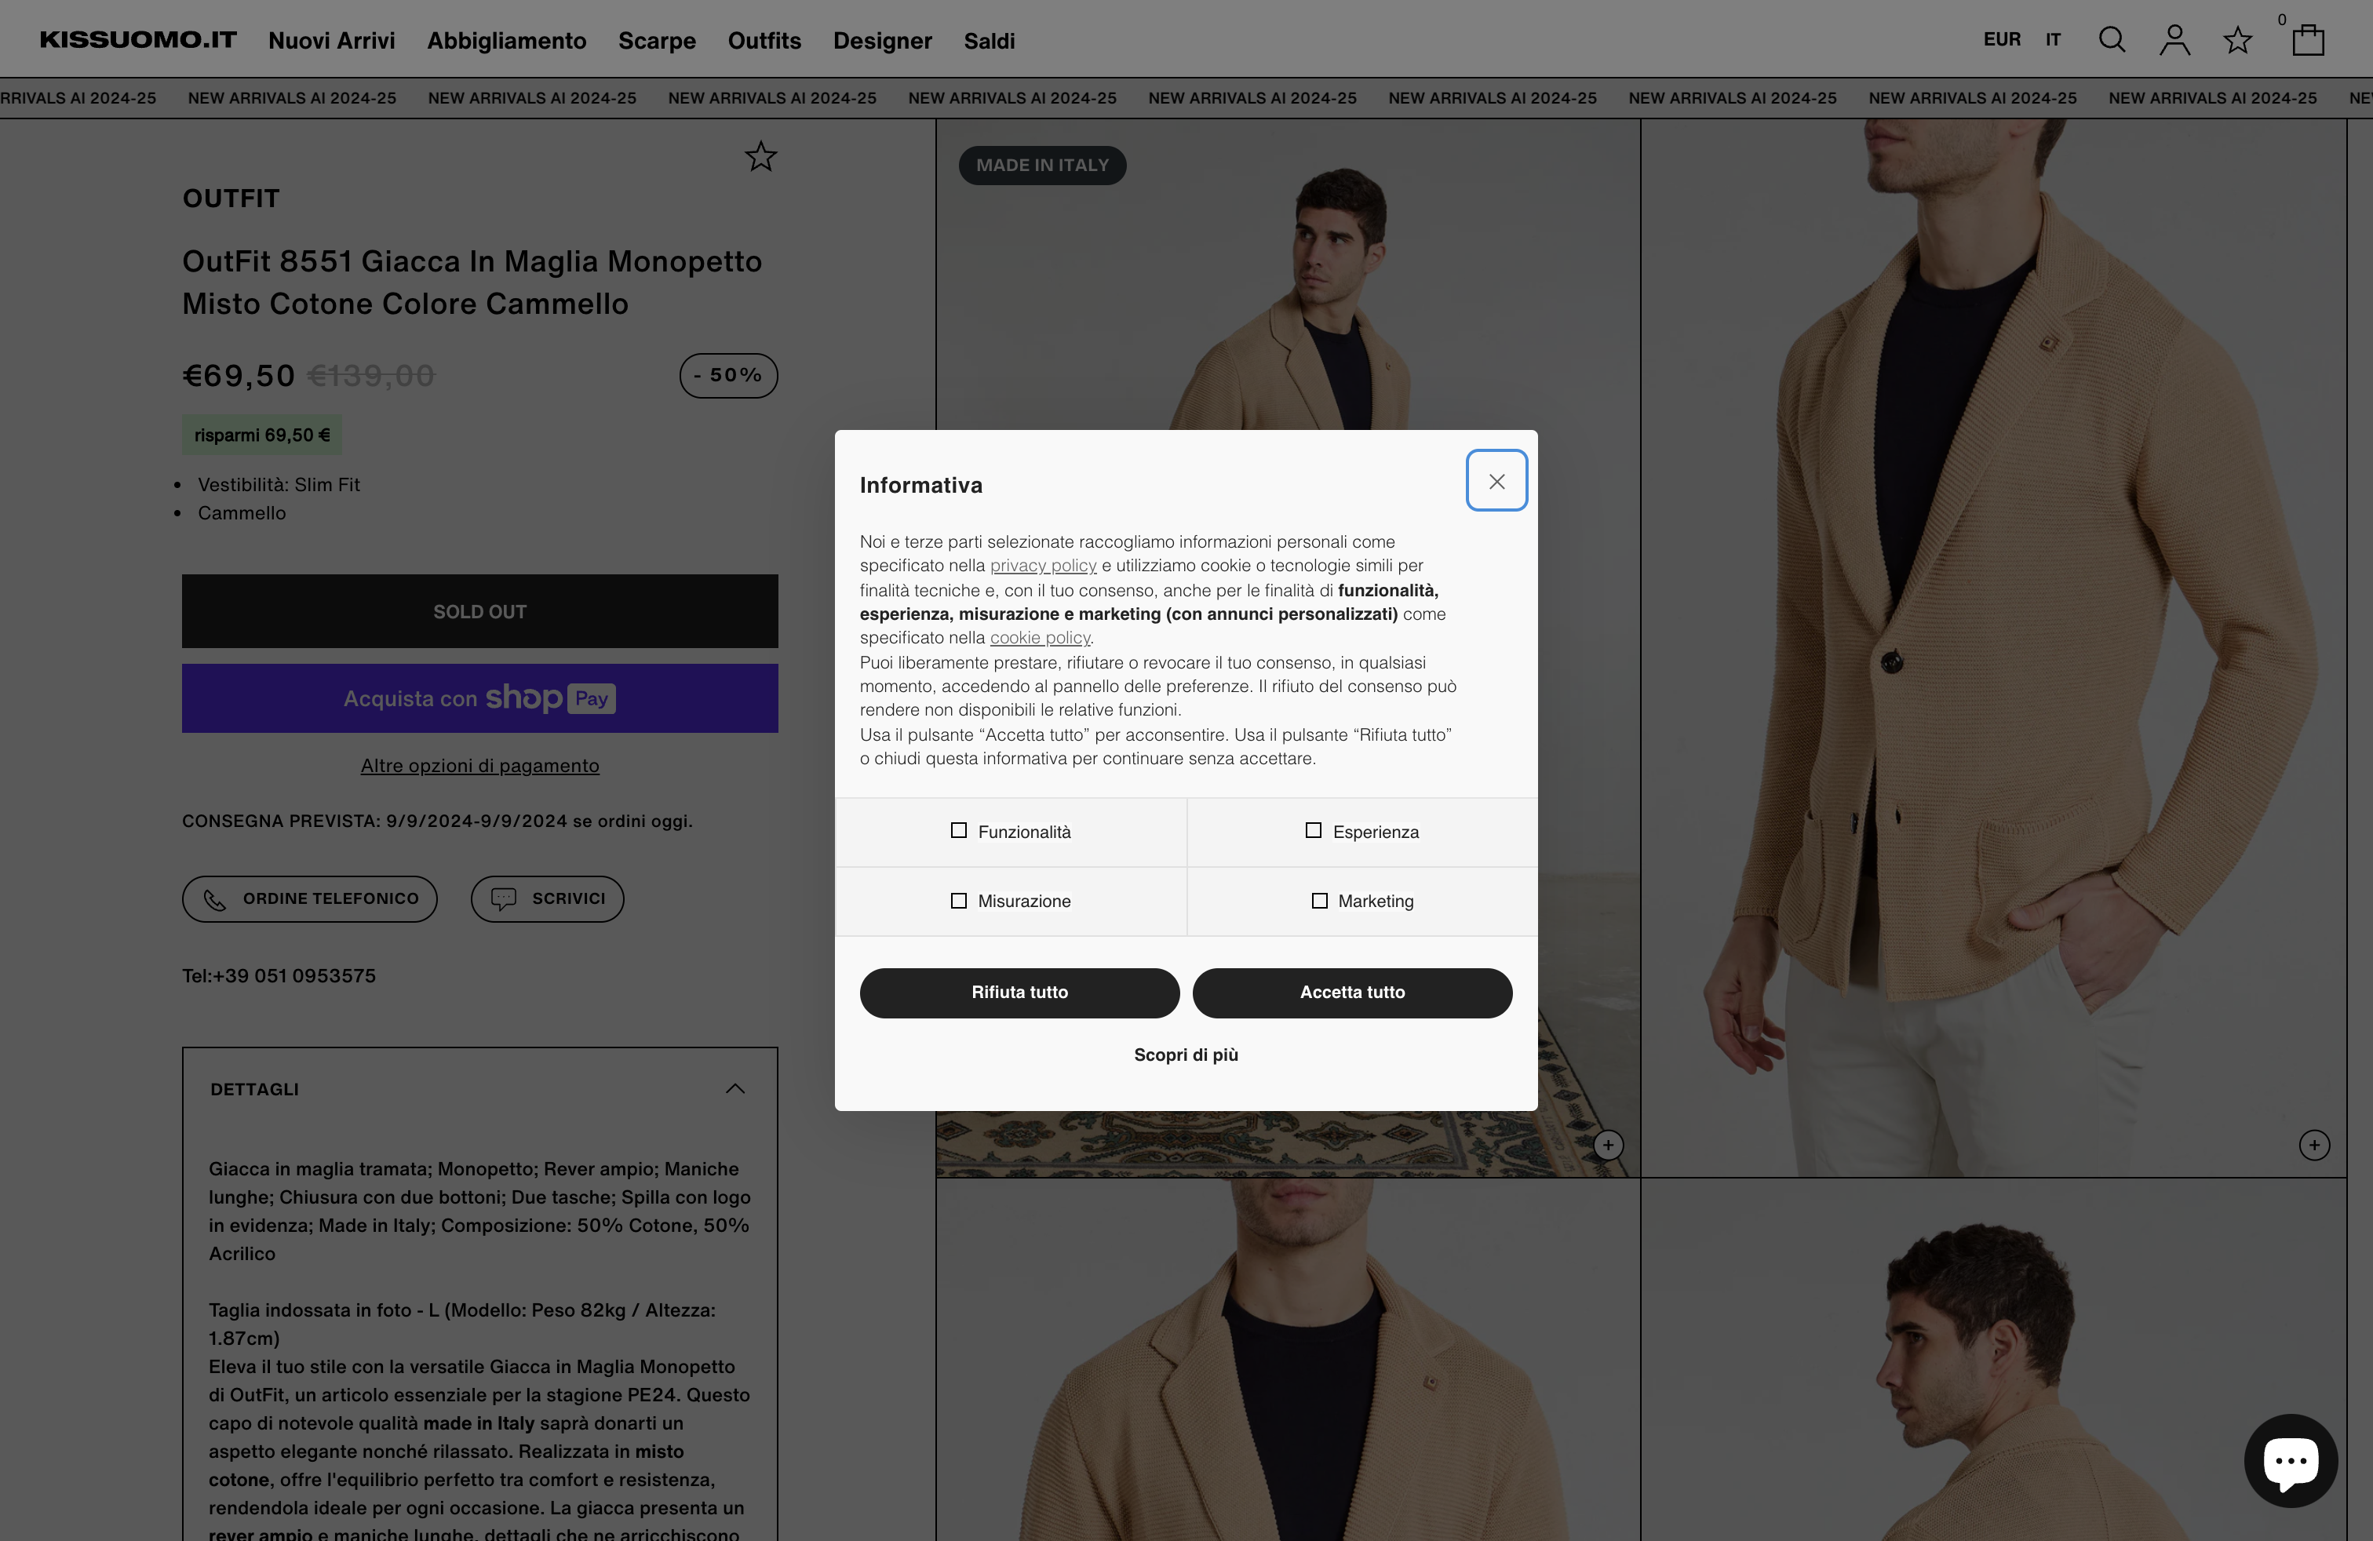Open the Abbigliamento menu

point(506,41)
